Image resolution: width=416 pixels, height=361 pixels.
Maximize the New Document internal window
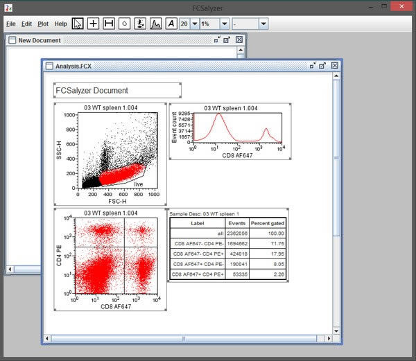227,40
